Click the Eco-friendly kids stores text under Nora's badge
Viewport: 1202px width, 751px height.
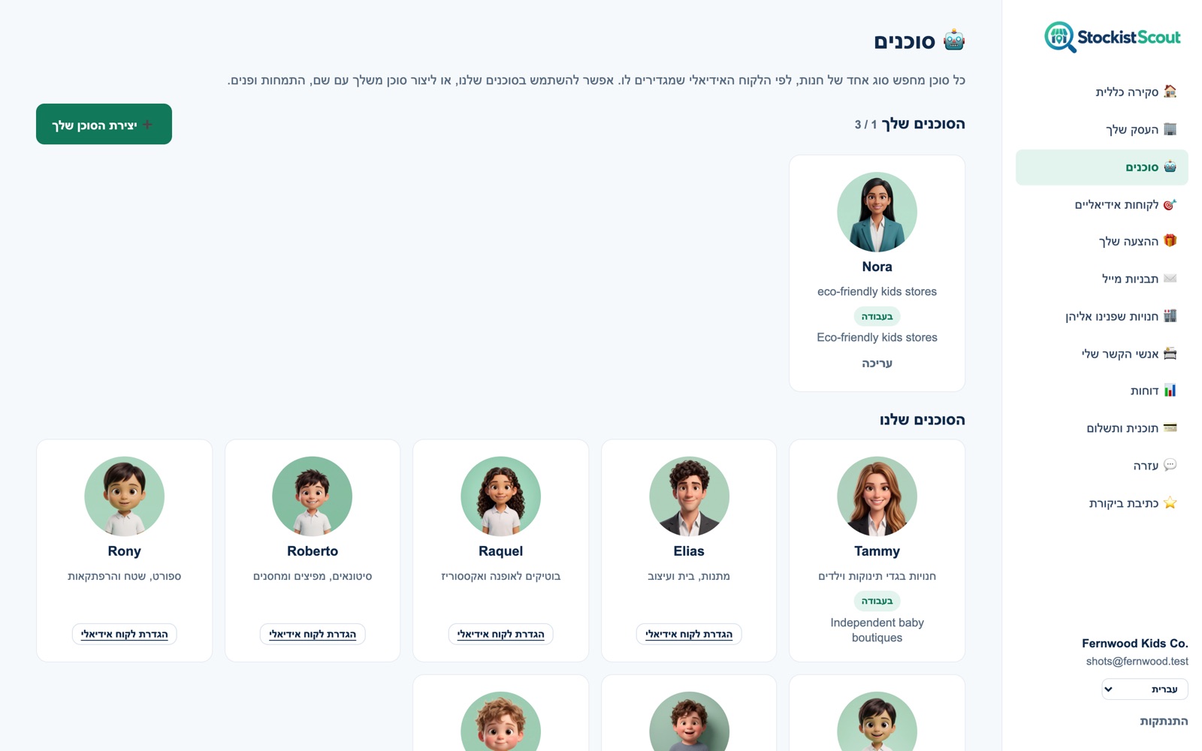(x=877, y=338)
